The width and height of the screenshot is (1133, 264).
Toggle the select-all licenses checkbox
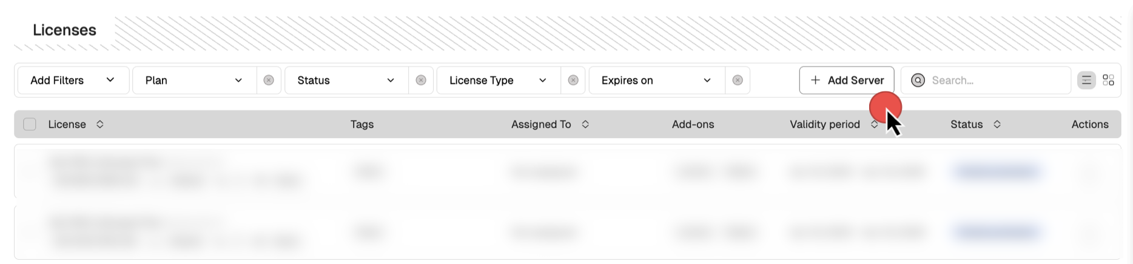coord(30,124)
